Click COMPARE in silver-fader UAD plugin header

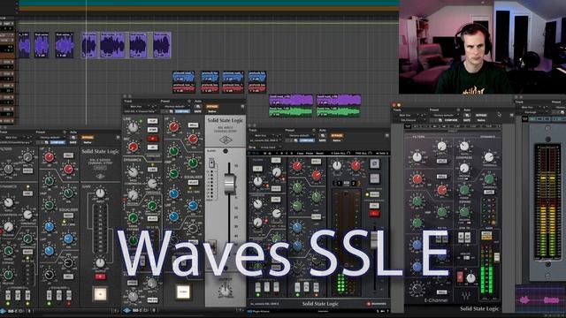182,111
